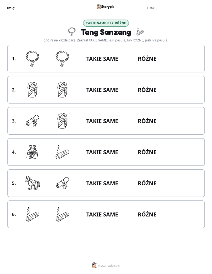Viewport: 212px width, 274px height.
Task: Select TAKIE SAME for row 6
Action: 102,214
